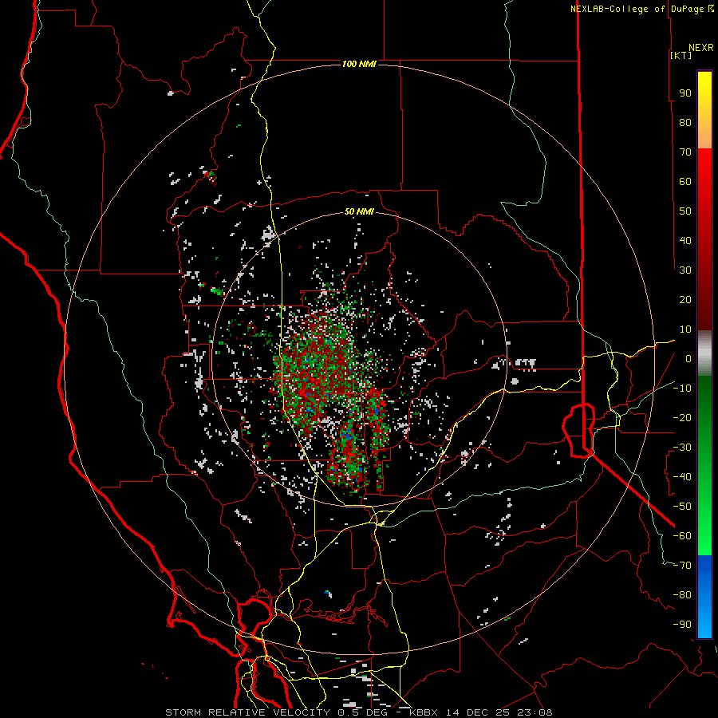Click the -50 tick label on the color scale

click(x=682, y=507)
